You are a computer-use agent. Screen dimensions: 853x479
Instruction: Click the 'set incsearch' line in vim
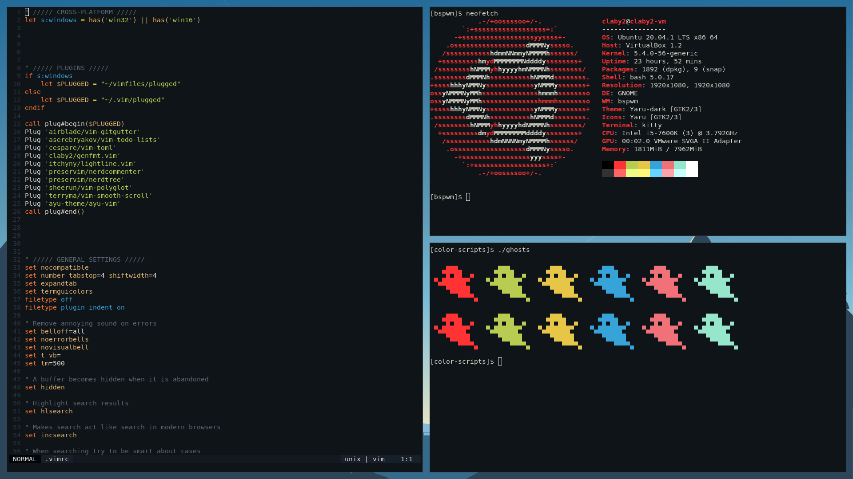pyautogui.click(x=51, y=435)
